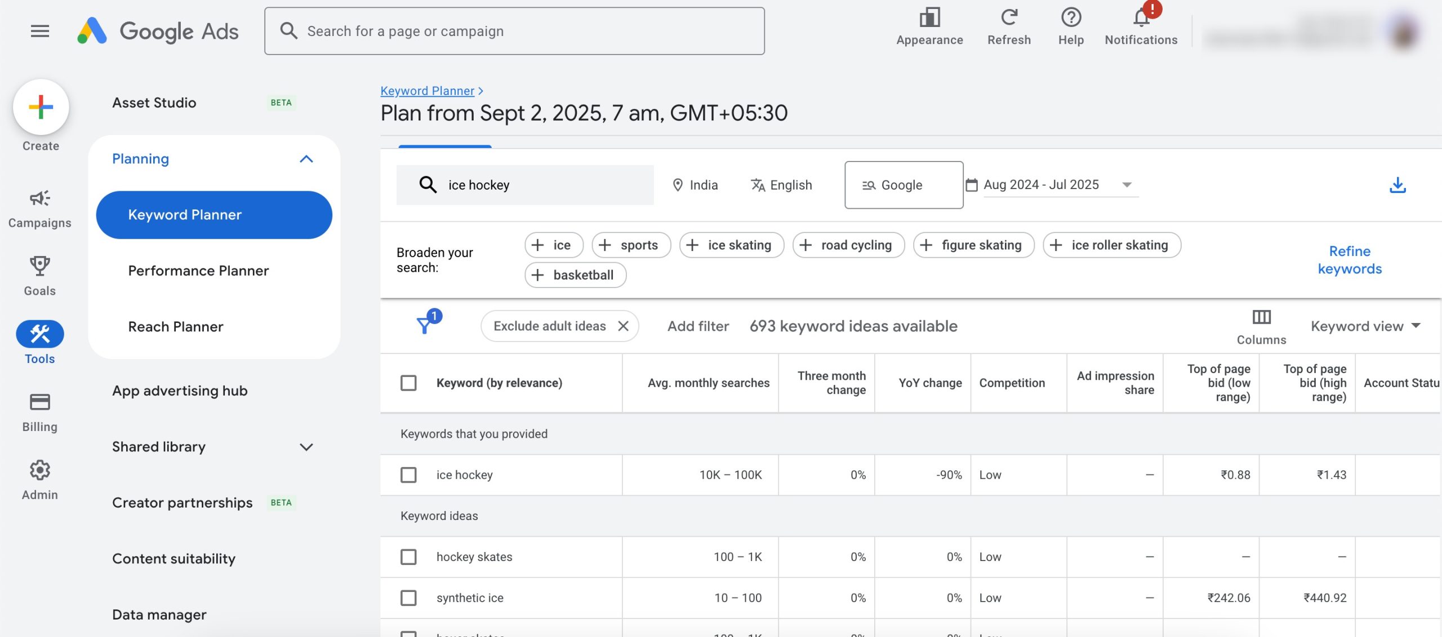Open Content suitability

point(173,559)
